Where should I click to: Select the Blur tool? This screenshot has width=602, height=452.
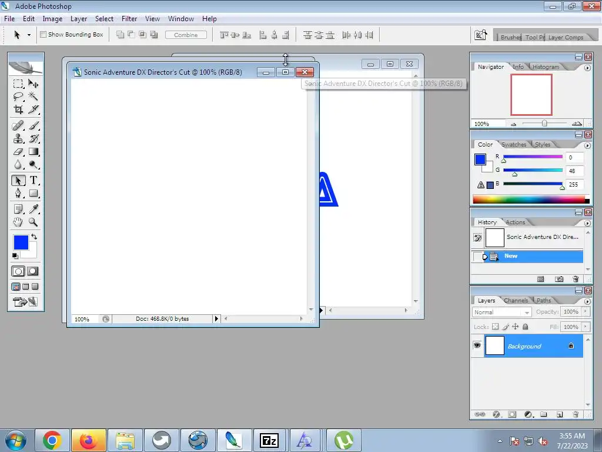pyautogui.click(x=18, y=165)
